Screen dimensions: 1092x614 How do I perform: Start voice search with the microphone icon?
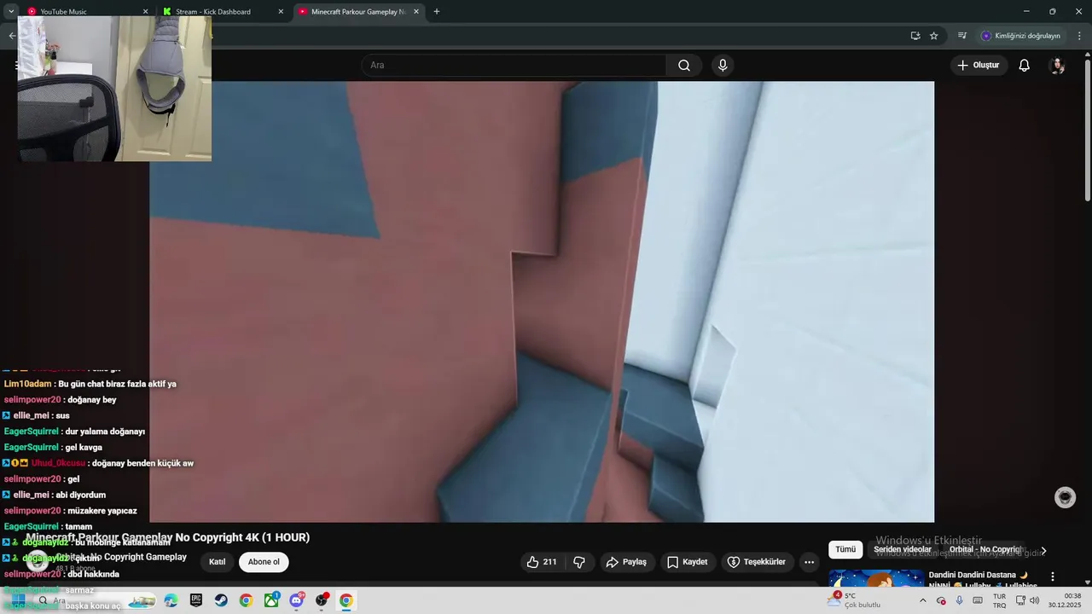click(723, 66)
